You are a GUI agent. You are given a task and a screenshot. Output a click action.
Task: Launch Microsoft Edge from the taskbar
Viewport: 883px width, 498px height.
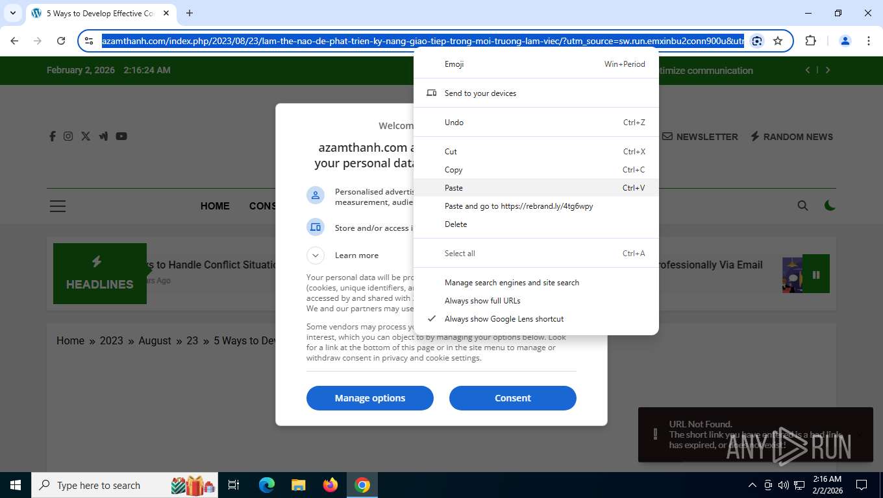coord(266,485)
